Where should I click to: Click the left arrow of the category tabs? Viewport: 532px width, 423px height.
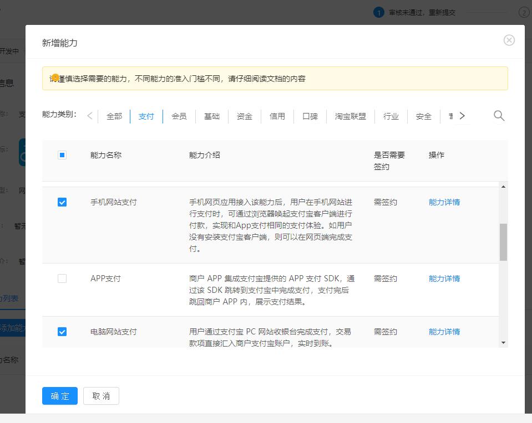[x=90, y=116]
